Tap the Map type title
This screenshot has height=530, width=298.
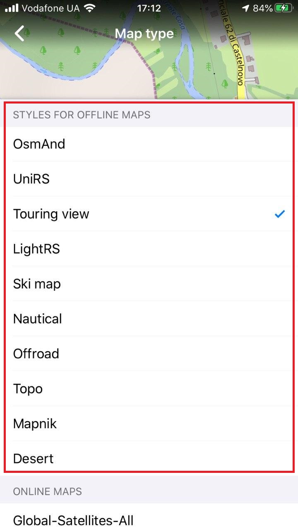pos(144,34)
